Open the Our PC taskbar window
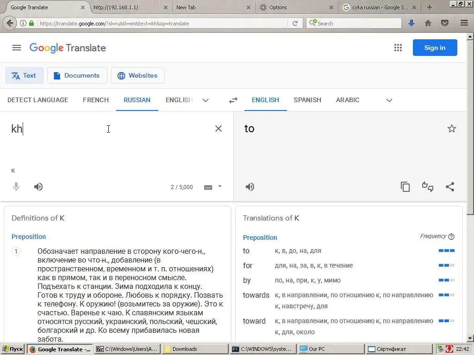 point(331,349)
